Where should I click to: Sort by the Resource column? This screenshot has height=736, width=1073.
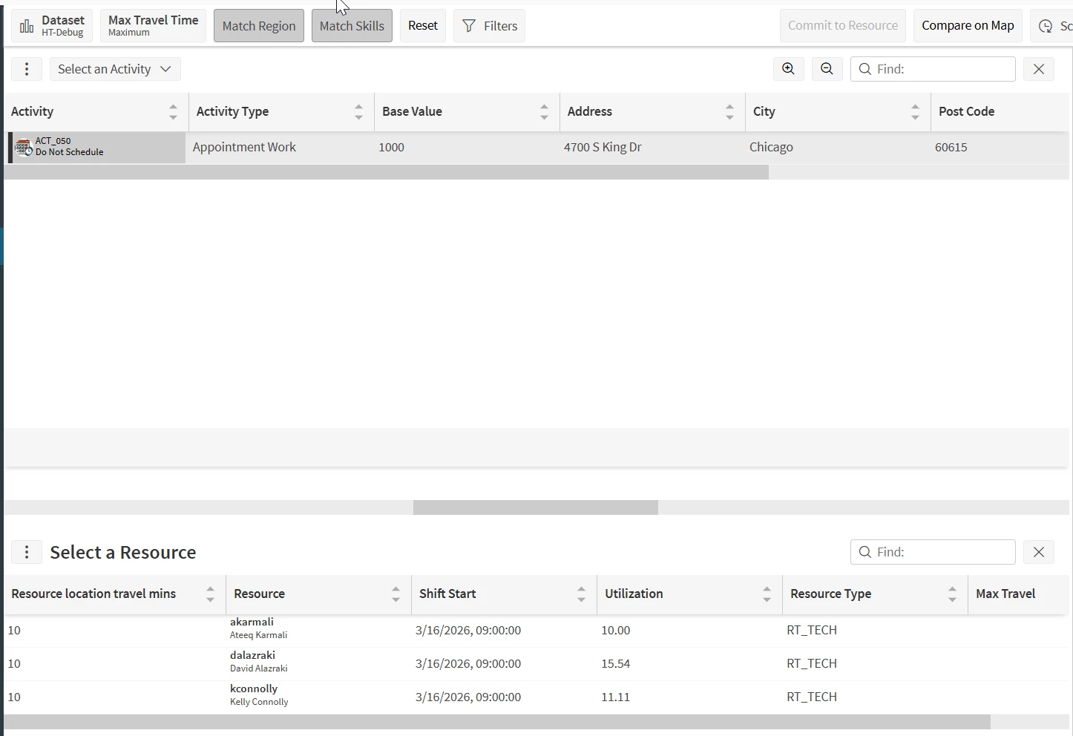(x=396, y=594)
